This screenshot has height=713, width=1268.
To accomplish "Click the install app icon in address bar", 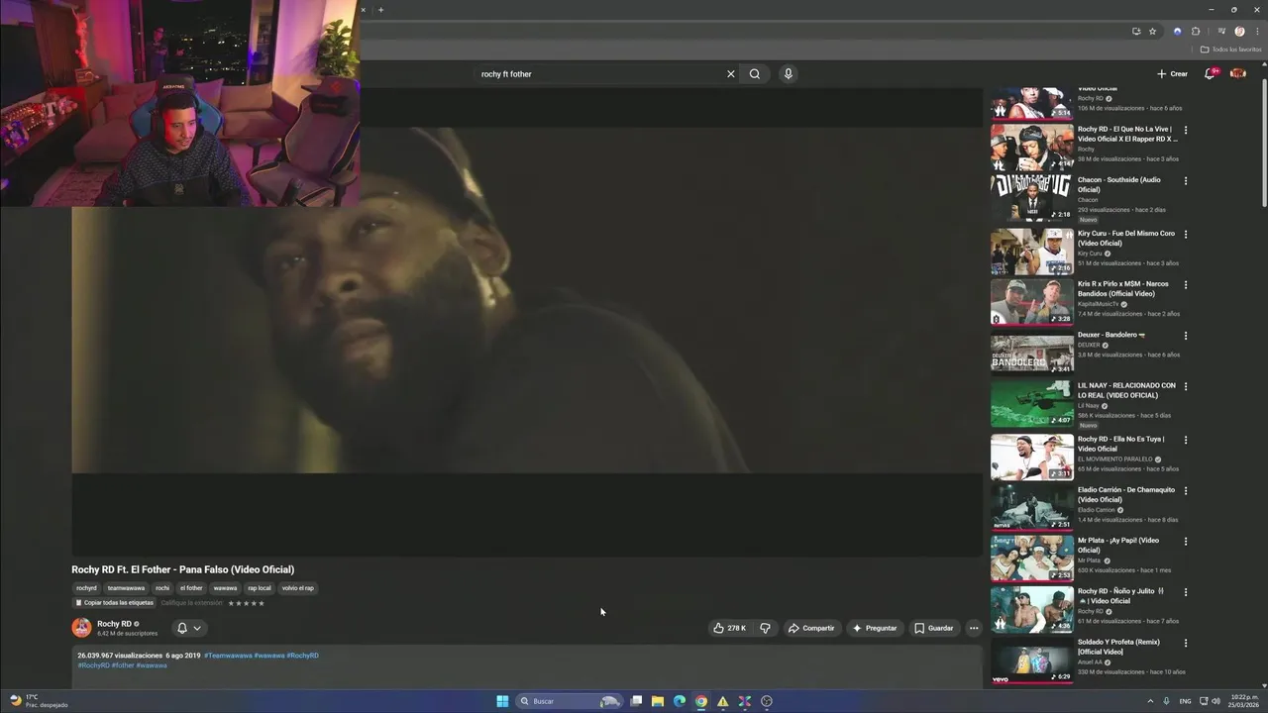I will [1136, 31].
